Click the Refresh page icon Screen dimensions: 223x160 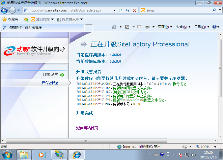[128, 10]
